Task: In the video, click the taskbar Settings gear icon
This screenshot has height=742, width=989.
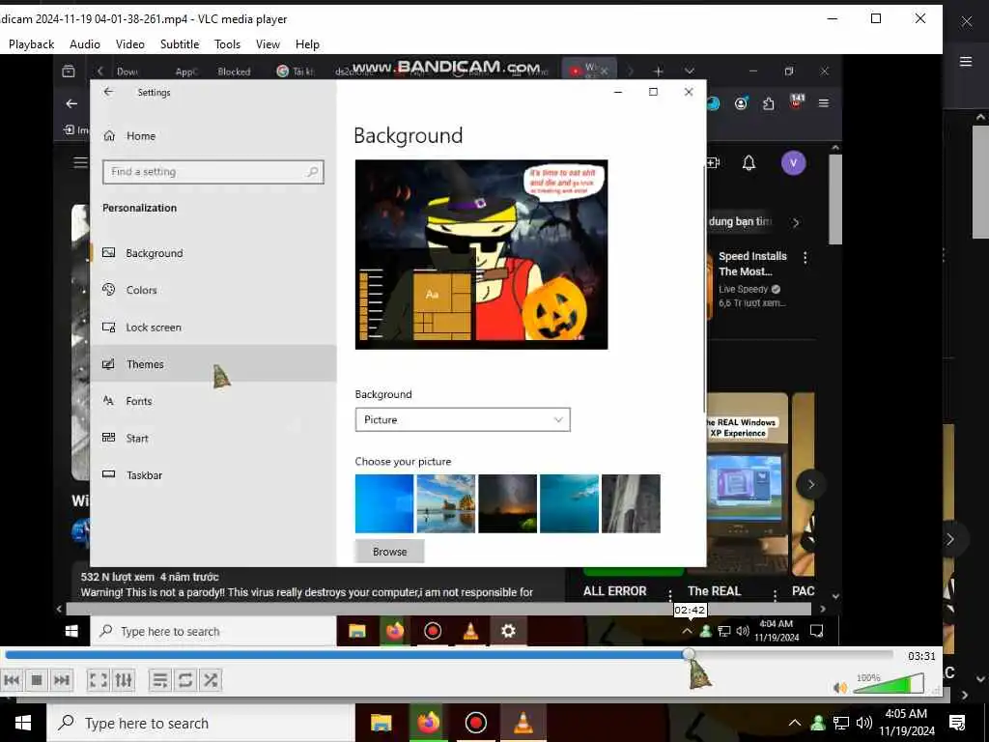Action: coord(508,630)
